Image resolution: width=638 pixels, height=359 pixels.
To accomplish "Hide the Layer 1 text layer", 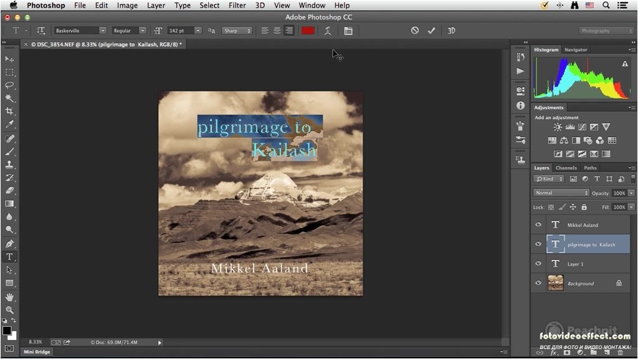I will (x=538, y=264).
